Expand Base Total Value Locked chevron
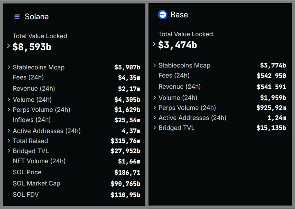295x209 pixels. (x=154, y=44)
